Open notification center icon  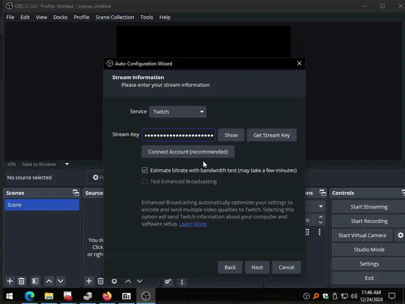(392, 296)
